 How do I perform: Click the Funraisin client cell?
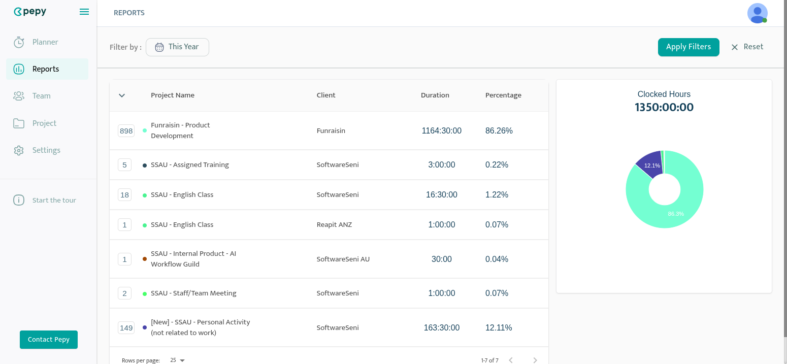pyautogui.click(x=331, y=131)
